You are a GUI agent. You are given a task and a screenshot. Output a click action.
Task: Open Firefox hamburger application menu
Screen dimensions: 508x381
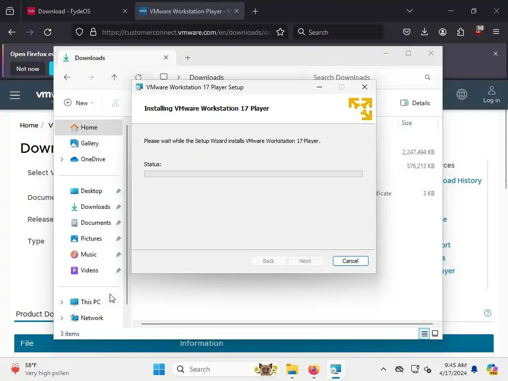496,32
